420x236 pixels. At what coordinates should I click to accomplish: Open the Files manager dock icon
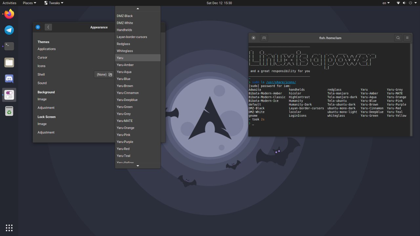click(9, 62)
